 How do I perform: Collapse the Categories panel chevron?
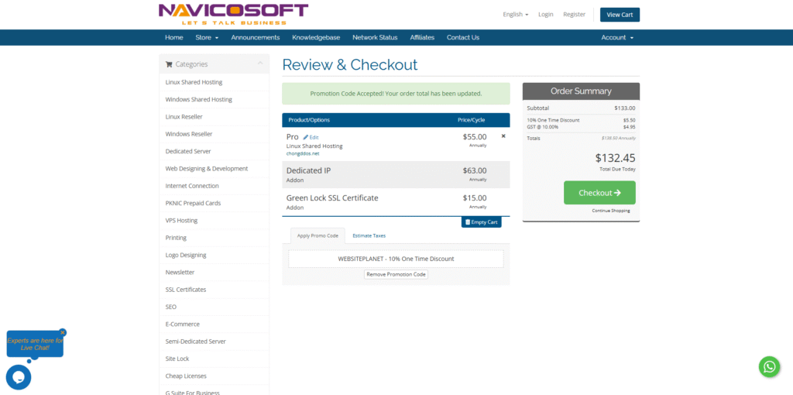[259, 64]
